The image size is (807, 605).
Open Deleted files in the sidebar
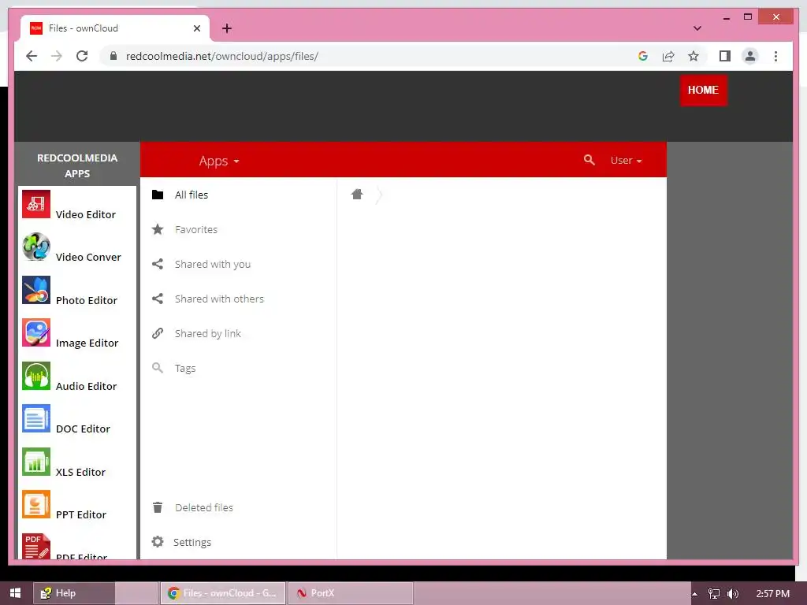204,507
